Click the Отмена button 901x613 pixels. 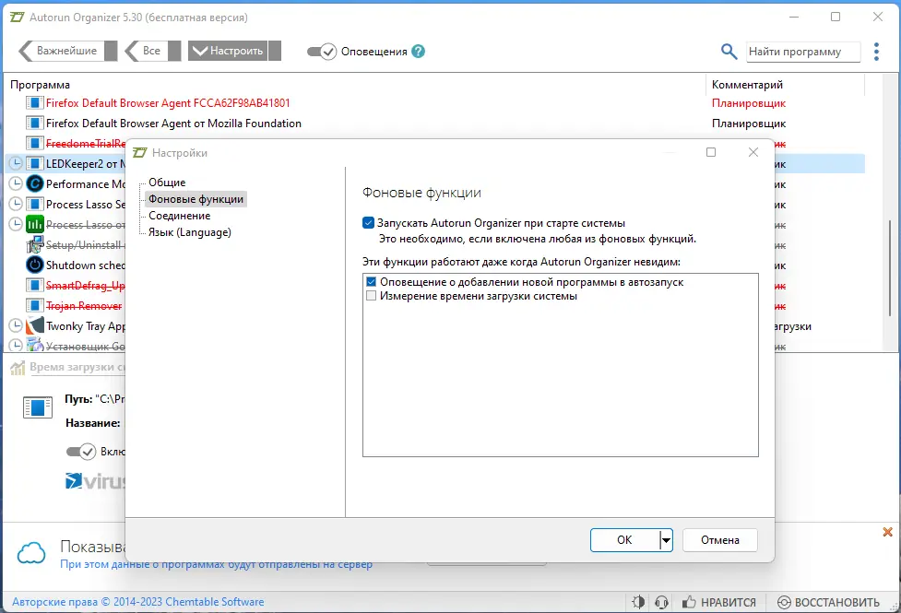click(x=720, y=540)
